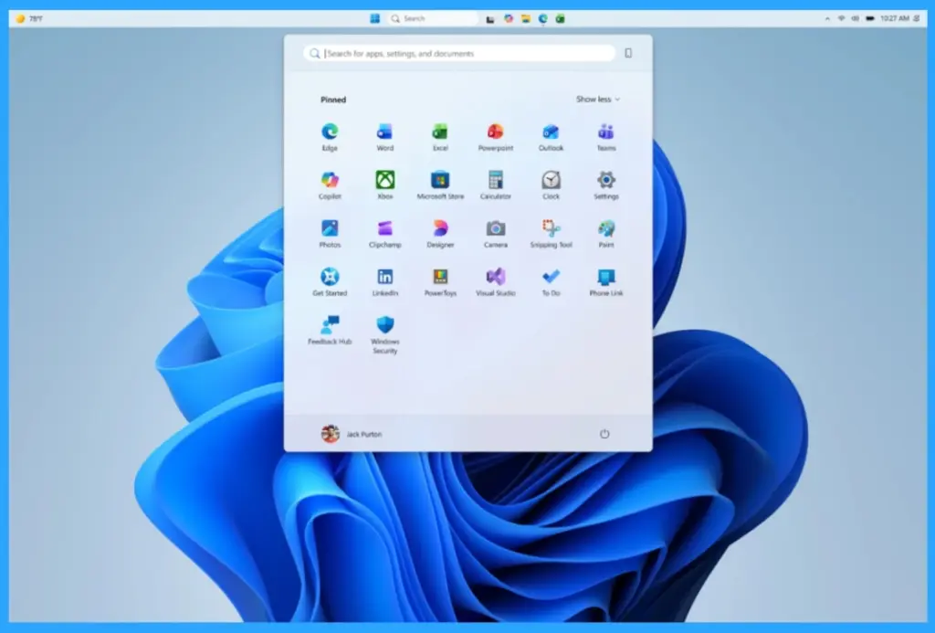The width and height of the screenshot is (935, 633).
Task: Launch the Designer app
Action: tap(440, 233)
